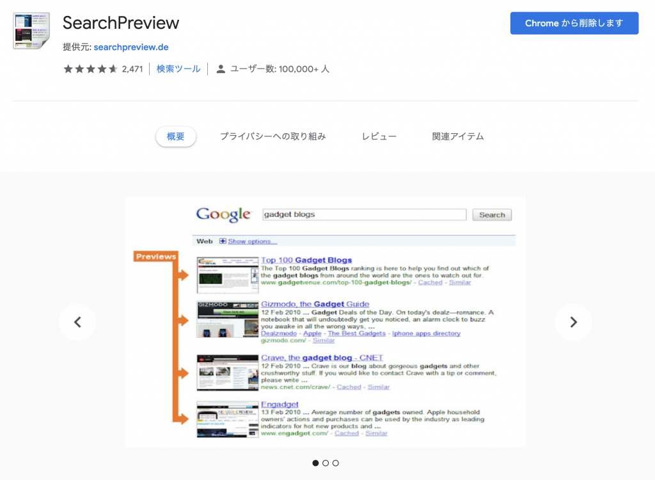Show next screenshot with right arrow
This screenshot has height=480, width=655.
pyautogui.click(x=573, y=322)
